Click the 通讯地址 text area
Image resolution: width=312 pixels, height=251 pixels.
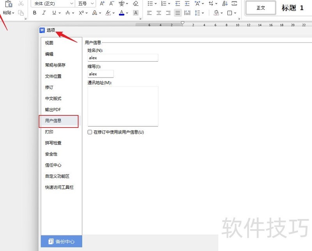pos(123,106)
